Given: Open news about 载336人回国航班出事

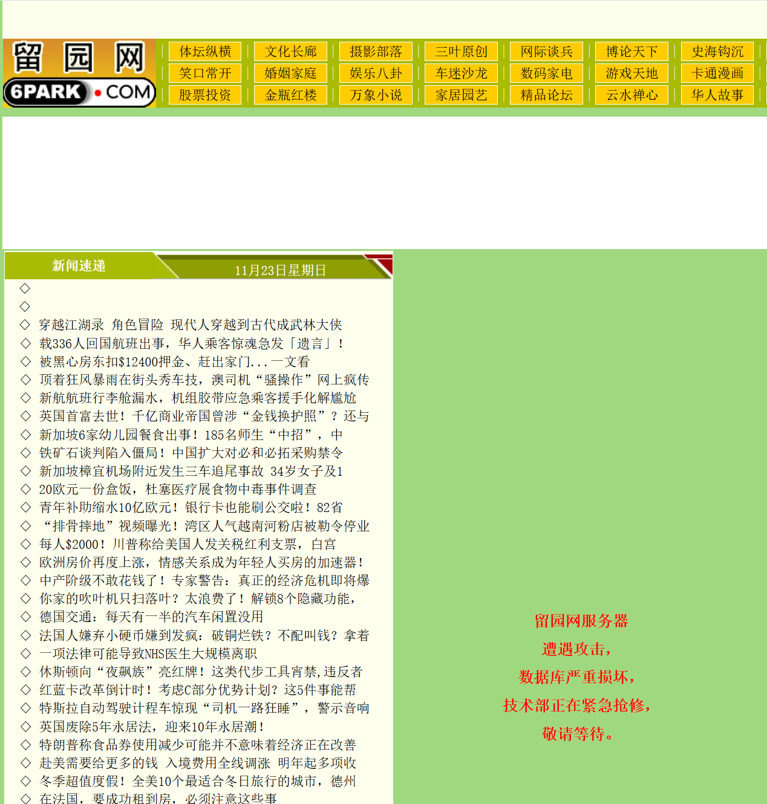Looking at the screenshot, I should click(x=191, y=343).
